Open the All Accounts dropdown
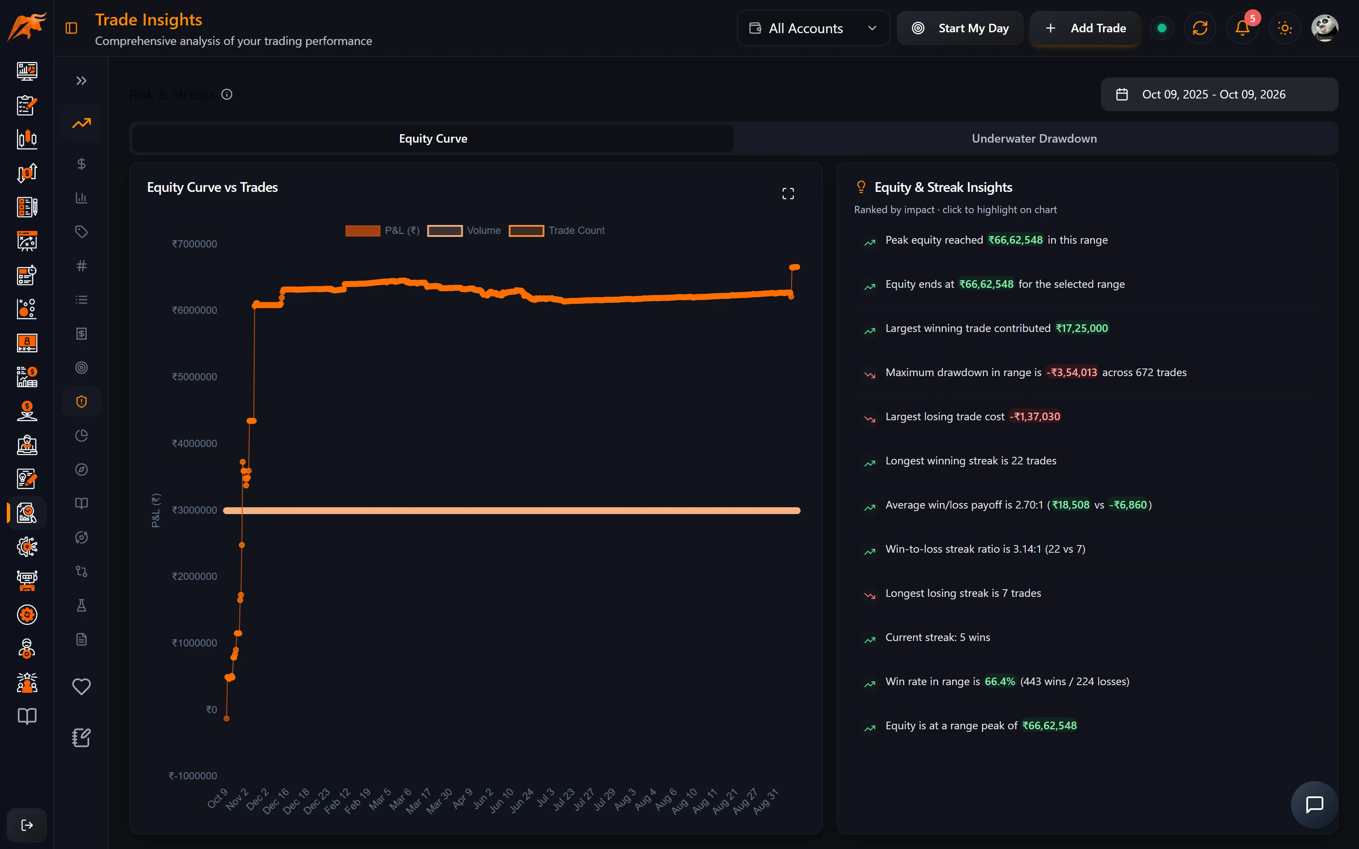 point(812,28)
